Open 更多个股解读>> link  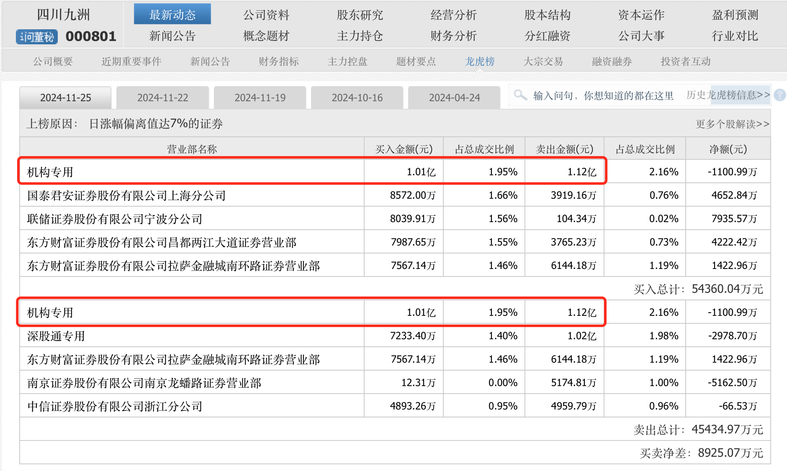tap(732, 124)
